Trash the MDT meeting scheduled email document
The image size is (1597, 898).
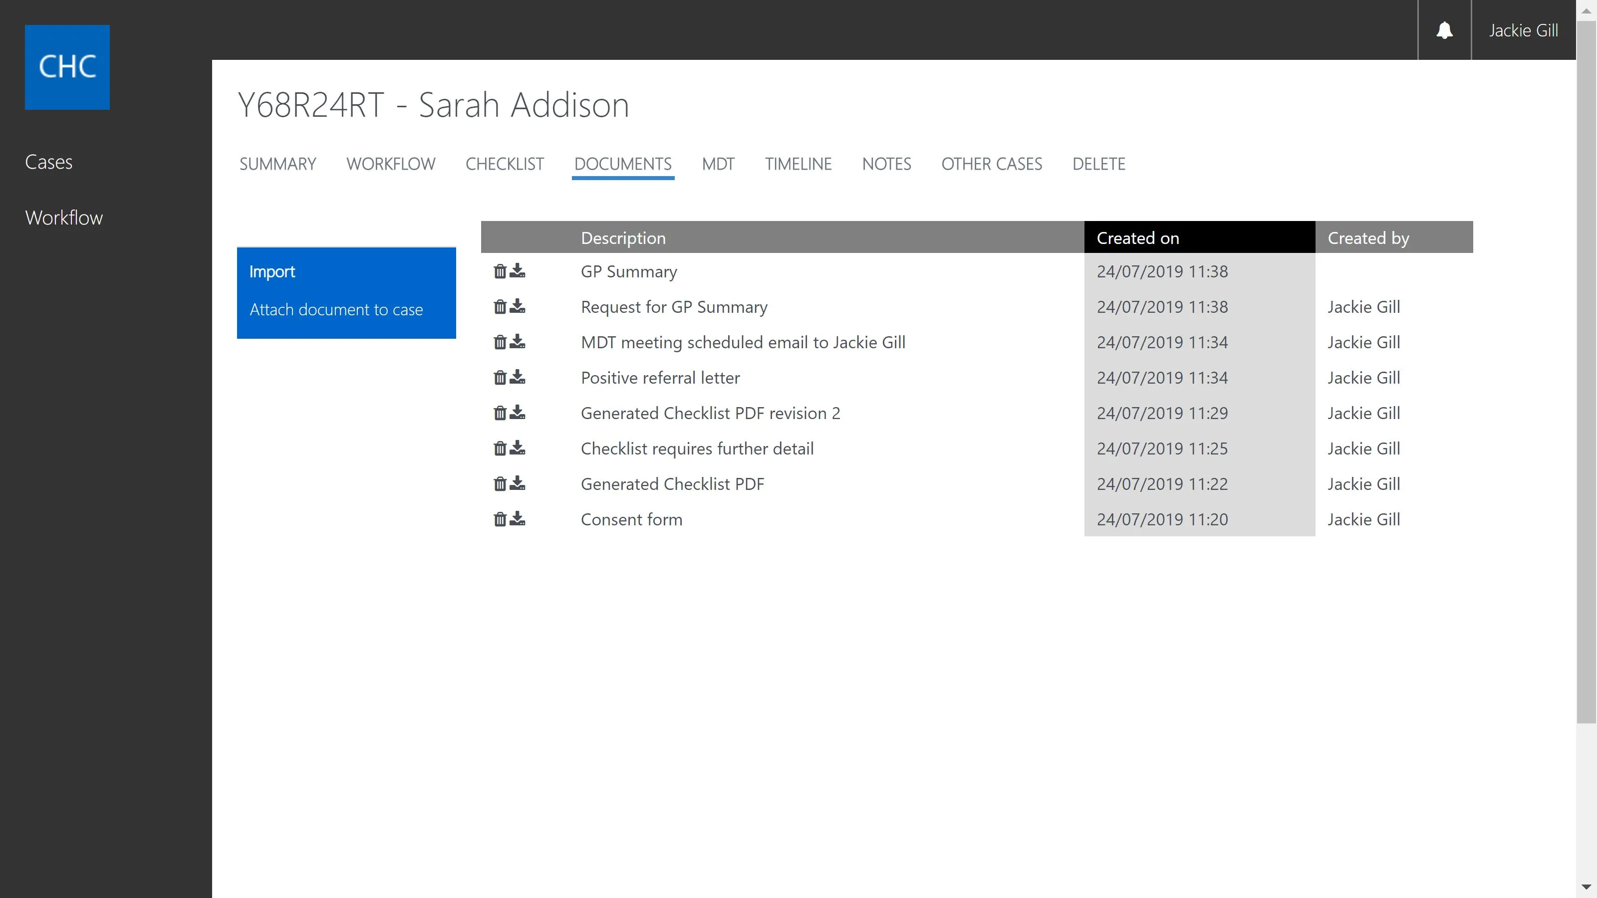(500, 342)
